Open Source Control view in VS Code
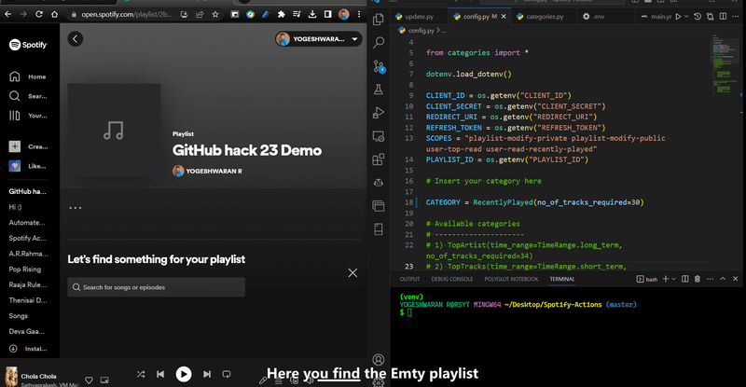Screen dimensions: 746x387 pos(379,66)
